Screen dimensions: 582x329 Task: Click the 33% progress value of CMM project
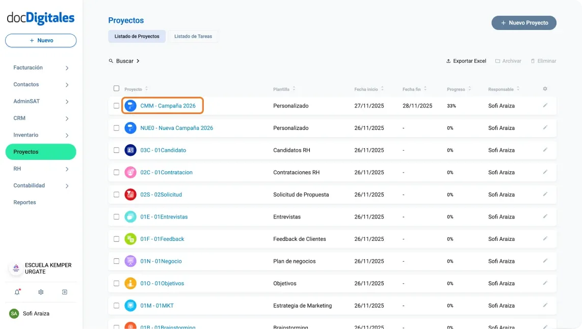451,105
